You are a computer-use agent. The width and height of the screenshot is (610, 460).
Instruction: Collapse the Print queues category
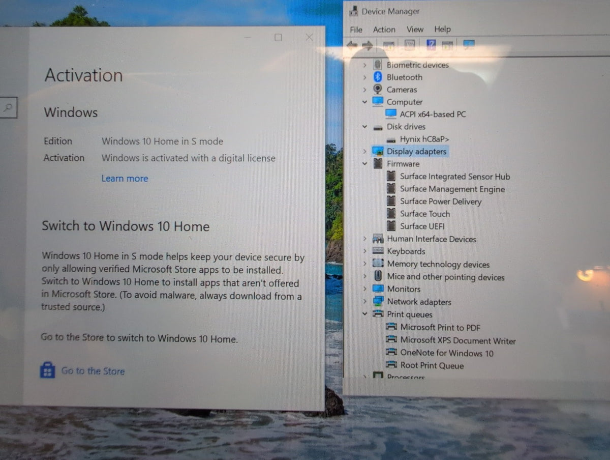click(364, 314)
